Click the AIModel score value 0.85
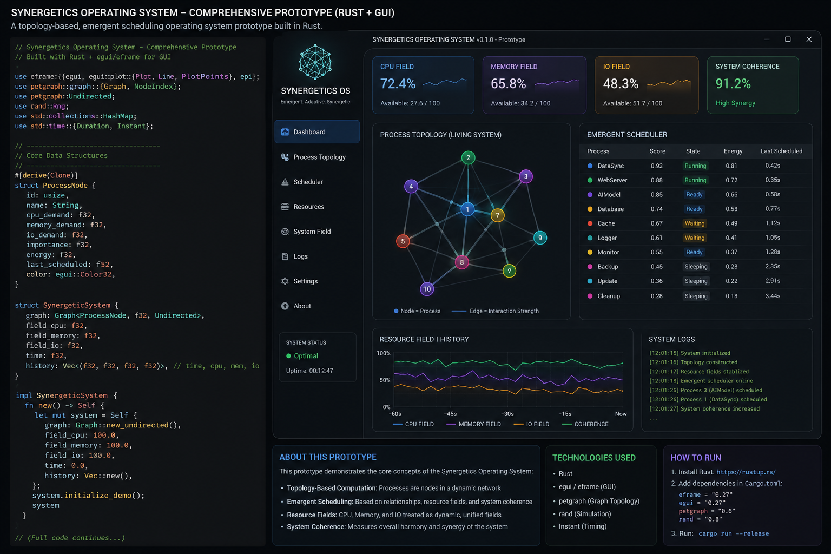 (x=657, y=195)
